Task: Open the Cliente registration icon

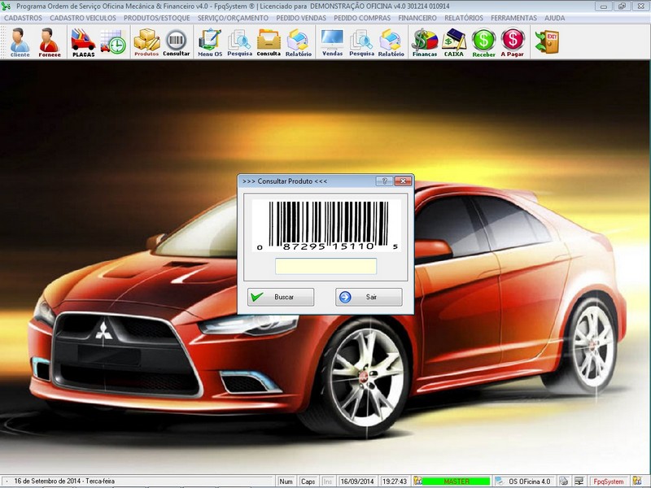Action: 20,42
